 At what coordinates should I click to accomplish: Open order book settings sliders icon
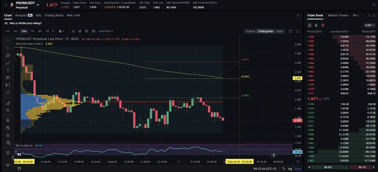click(x=374, y=15)
